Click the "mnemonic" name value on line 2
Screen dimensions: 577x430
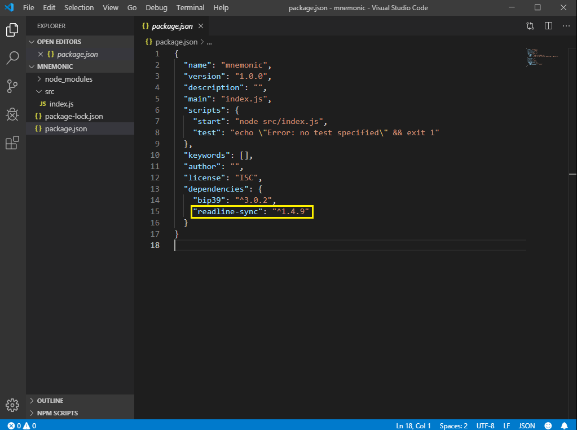[x=244, y=65]
